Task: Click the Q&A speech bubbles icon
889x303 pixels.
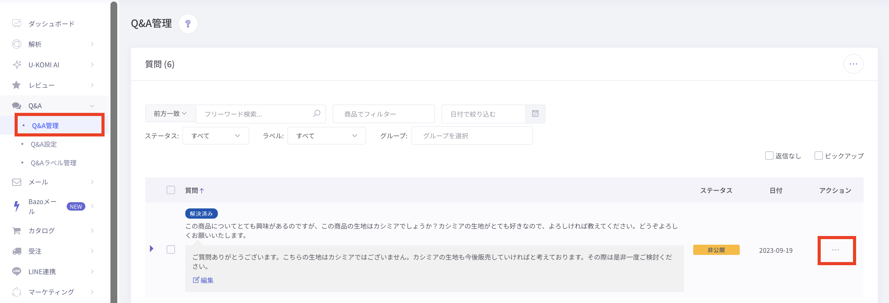Action: point(16,106)
